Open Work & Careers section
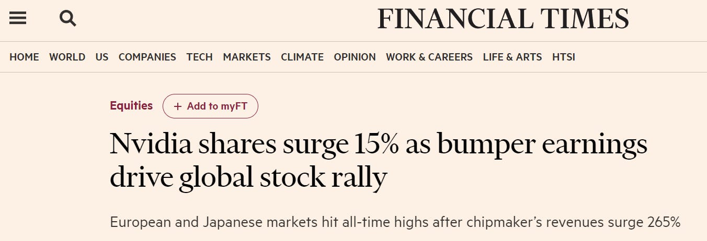The height and width of the screenshot is (241, 707). click(429, 57)
